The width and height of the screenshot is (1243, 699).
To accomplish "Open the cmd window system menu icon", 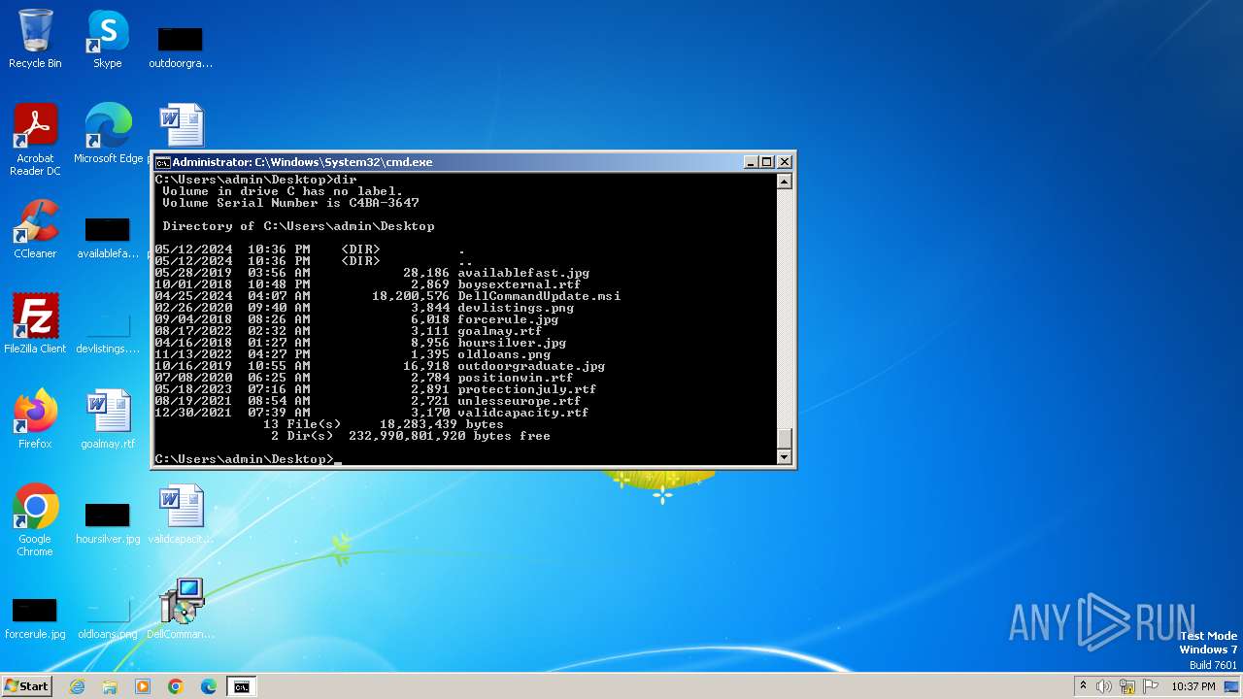I will pyautogui.click(x=163, y=162).
